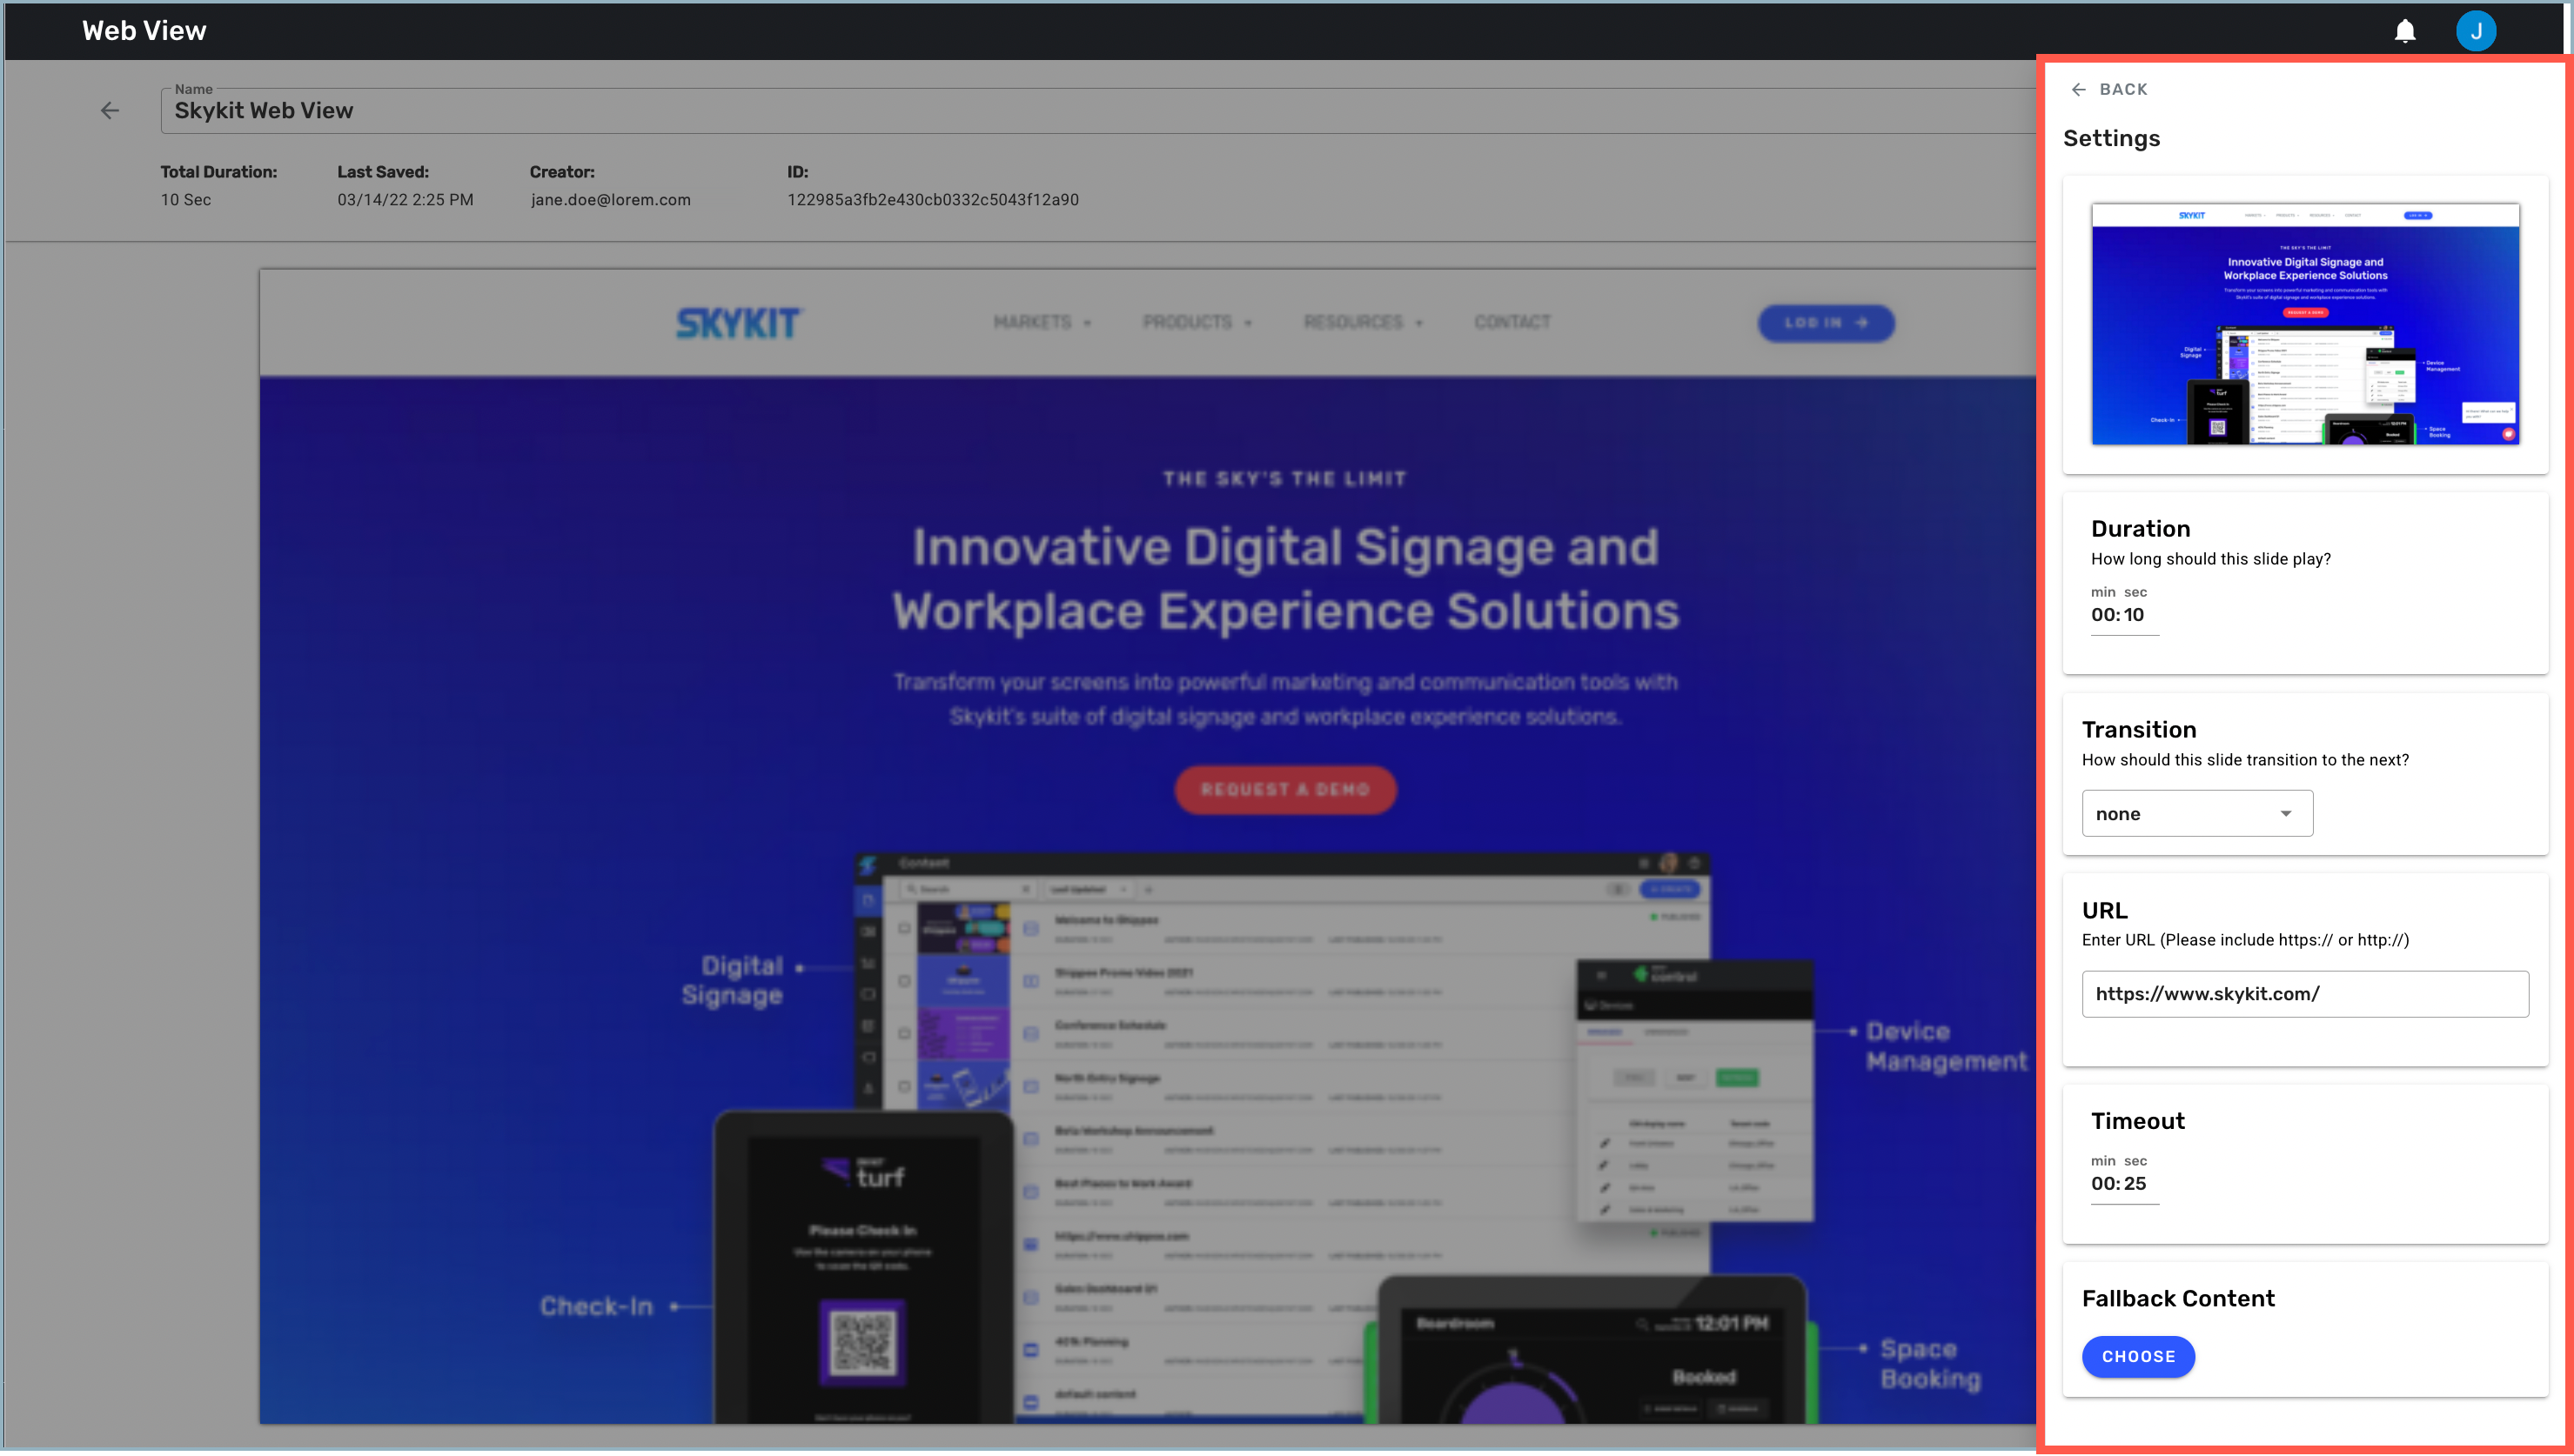
Task: Click the back navigation arrow
Action: [x=2079, y=90]
